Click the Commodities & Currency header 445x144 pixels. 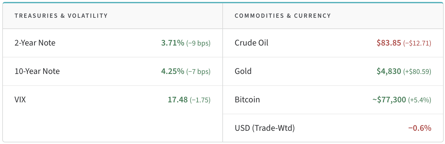[x=283, y=15]
